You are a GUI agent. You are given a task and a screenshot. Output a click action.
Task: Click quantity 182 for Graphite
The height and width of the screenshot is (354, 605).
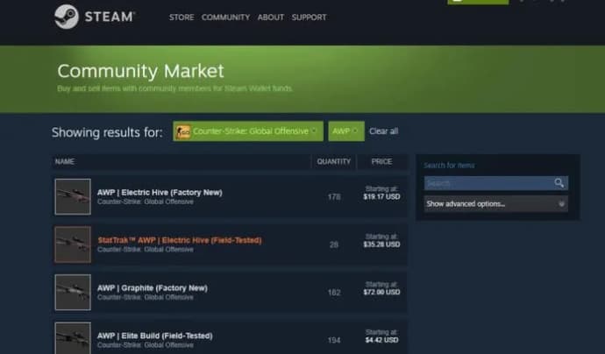tap(334, 293)
